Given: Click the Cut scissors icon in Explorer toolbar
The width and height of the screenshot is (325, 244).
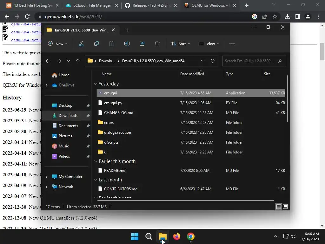Looking at the screenshot, I should point(81,44).
